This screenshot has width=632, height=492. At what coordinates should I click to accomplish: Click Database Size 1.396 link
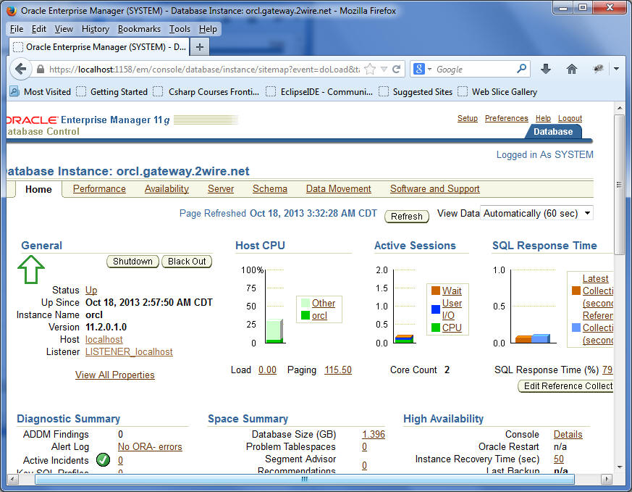[x=374, y=434]
